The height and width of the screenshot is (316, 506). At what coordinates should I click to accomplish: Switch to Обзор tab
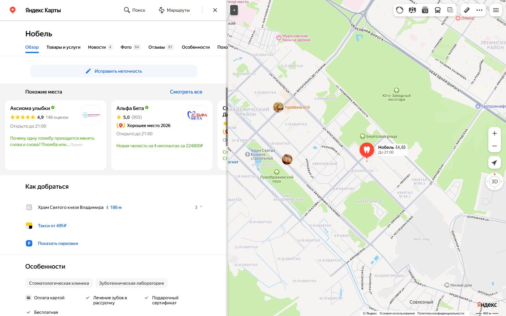click(x=32, y=47)
